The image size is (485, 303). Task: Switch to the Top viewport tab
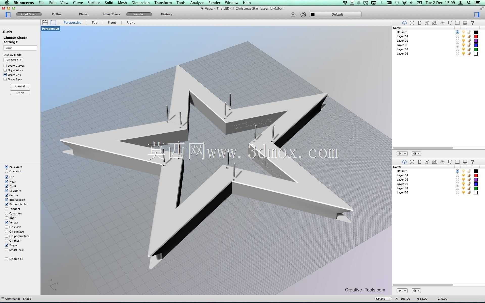[94, 22]
